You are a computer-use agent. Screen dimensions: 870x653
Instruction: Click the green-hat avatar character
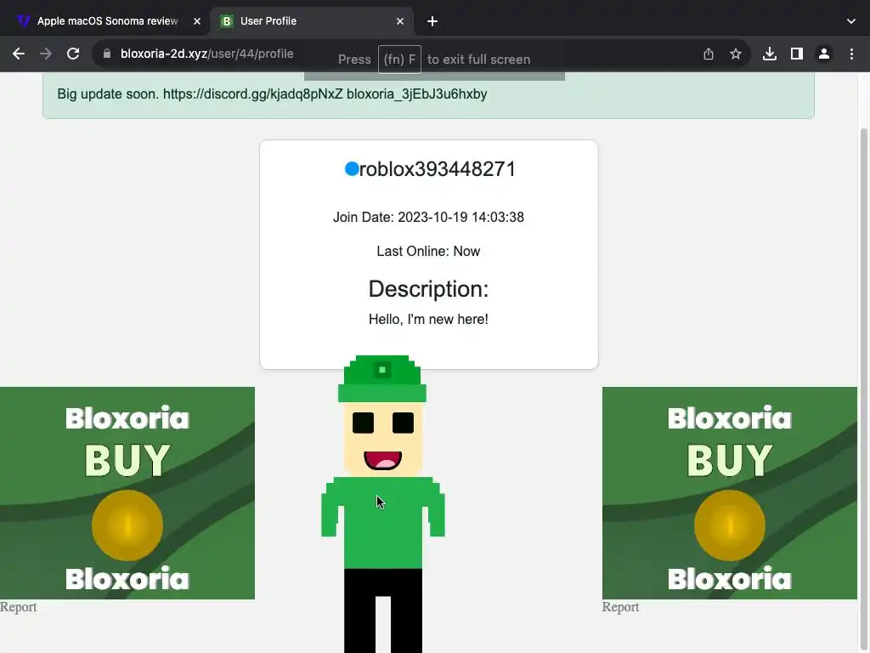(x=383, y=503)
